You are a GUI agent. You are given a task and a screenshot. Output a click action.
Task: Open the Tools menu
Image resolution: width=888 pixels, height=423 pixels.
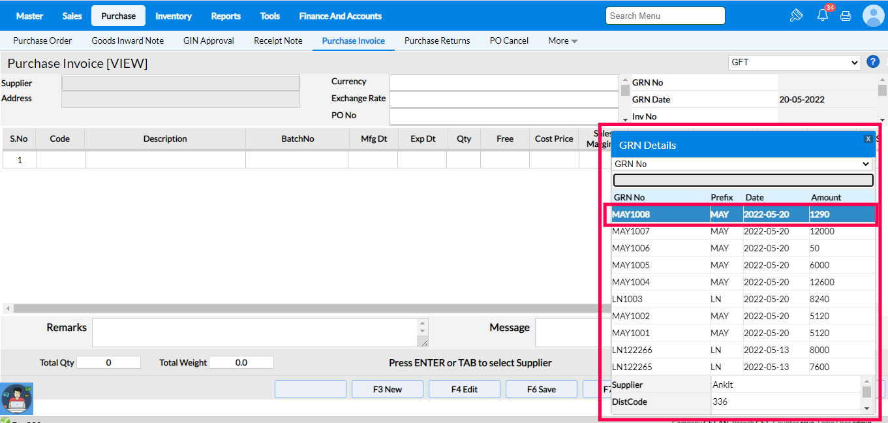pyautogui.click(x=270, y=16)
